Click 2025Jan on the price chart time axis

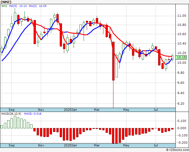70,110
